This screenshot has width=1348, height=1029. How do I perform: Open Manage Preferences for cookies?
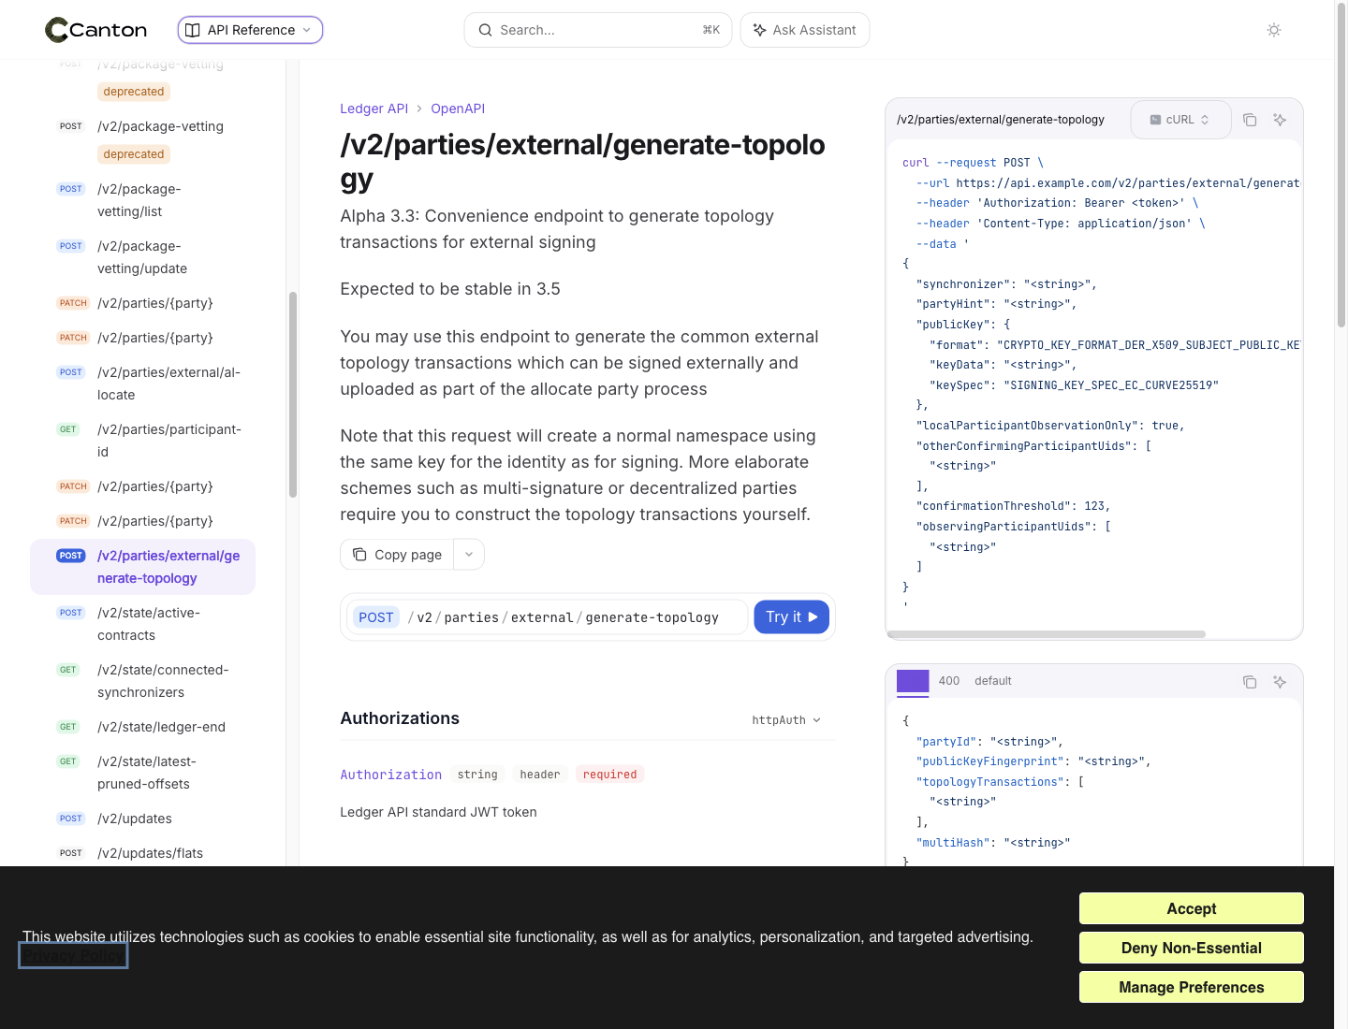pyautogui.click(x=1192, y=987)
